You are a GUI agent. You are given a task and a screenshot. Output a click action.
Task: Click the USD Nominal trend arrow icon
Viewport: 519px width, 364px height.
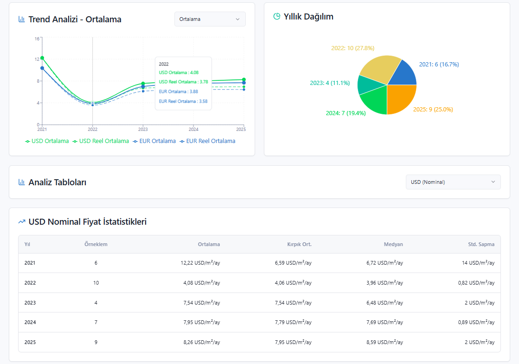point(21,221)
